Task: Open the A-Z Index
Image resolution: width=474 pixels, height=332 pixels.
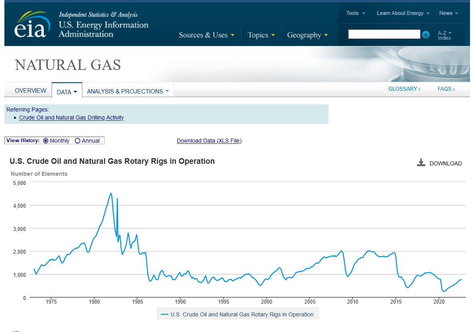Action: (444, 35)
